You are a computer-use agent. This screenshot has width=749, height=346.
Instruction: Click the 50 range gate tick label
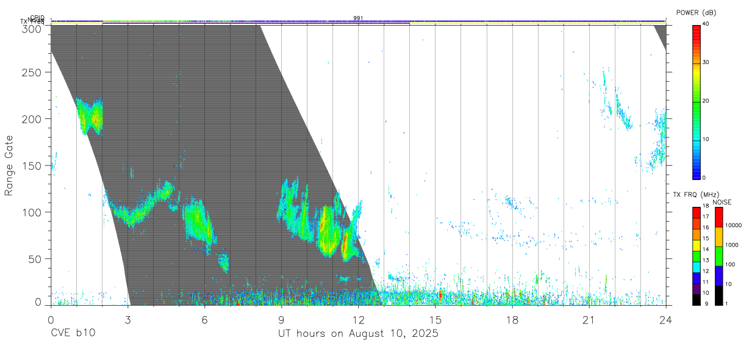(x=35, y=259)
